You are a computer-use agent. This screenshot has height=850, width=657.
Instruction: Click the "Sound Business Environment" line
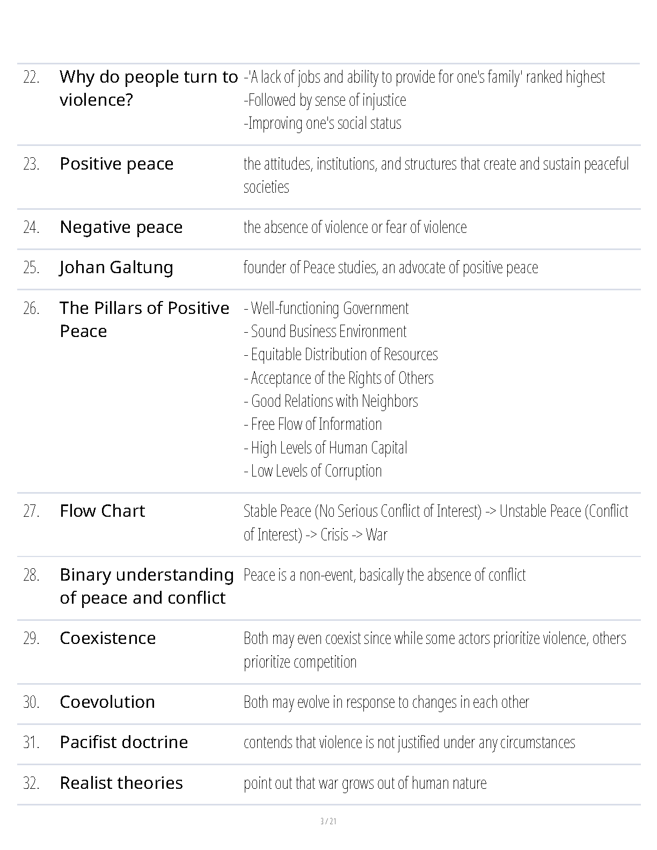(325, 332)
